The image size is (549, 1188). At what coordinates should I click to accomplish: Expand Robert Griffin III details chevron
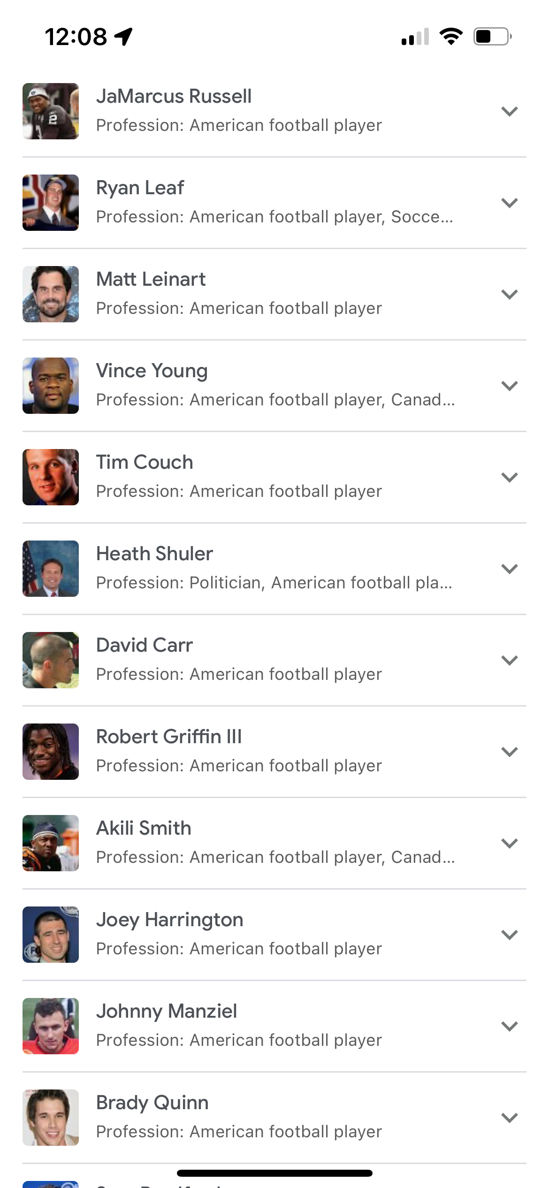(x=509, y=752)
